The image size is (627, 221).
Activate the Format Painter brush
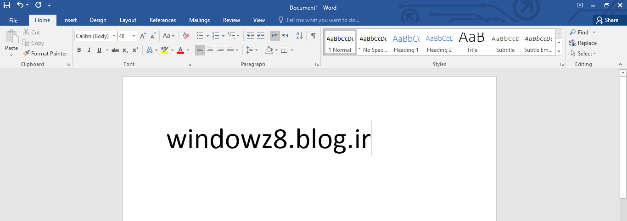[x=45, y=54]
